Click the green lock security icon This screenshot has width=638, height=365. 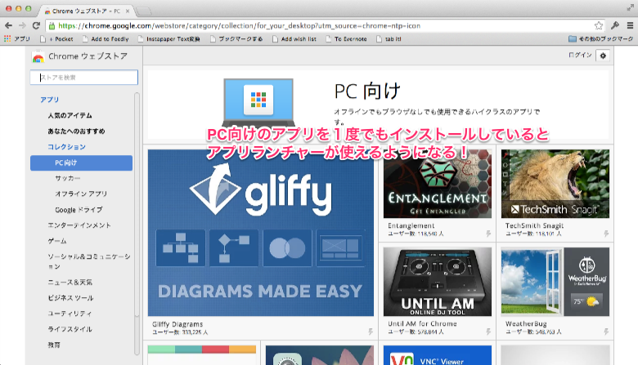point(52,26)
